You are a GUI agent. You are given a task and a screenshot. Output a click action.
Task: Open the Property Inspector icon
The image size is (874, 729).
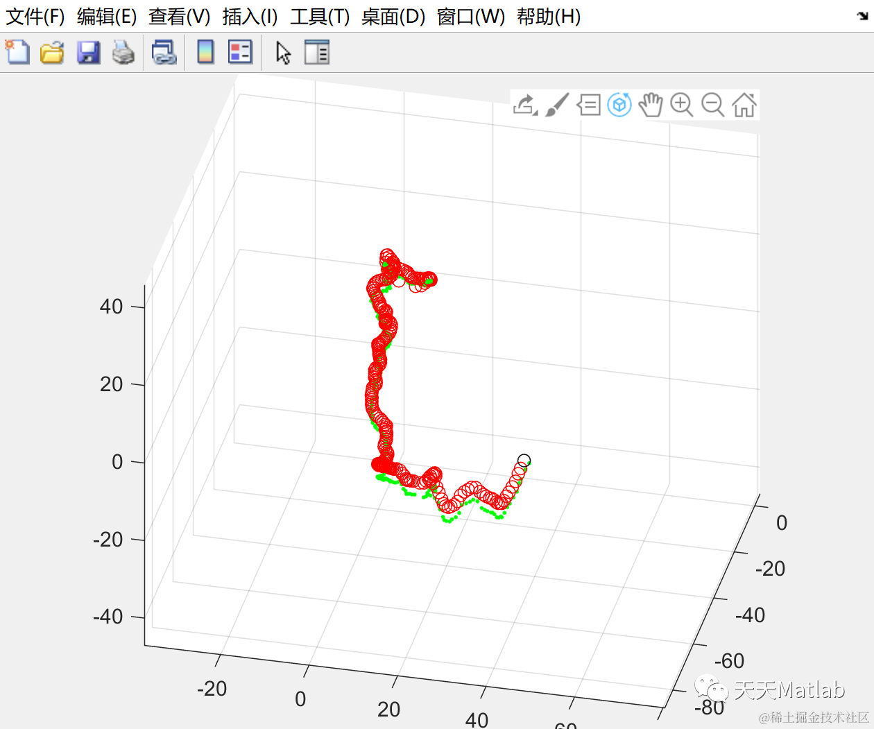[x=317, y=52]
